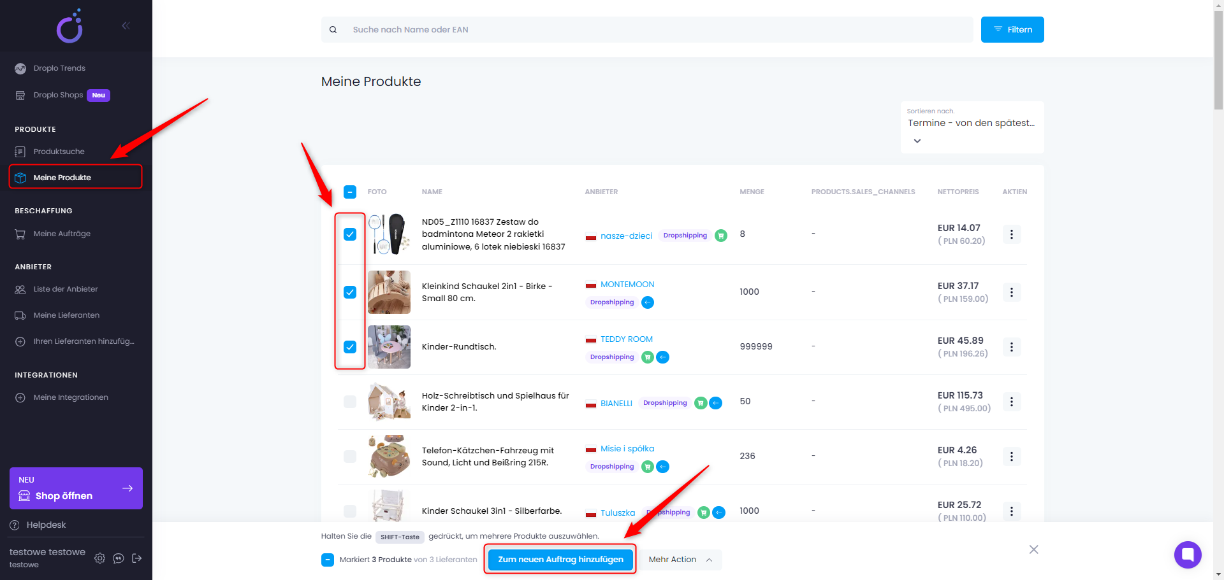
Task: Click the green cart icon for nasze-dzieci
Action: [721, 236]
